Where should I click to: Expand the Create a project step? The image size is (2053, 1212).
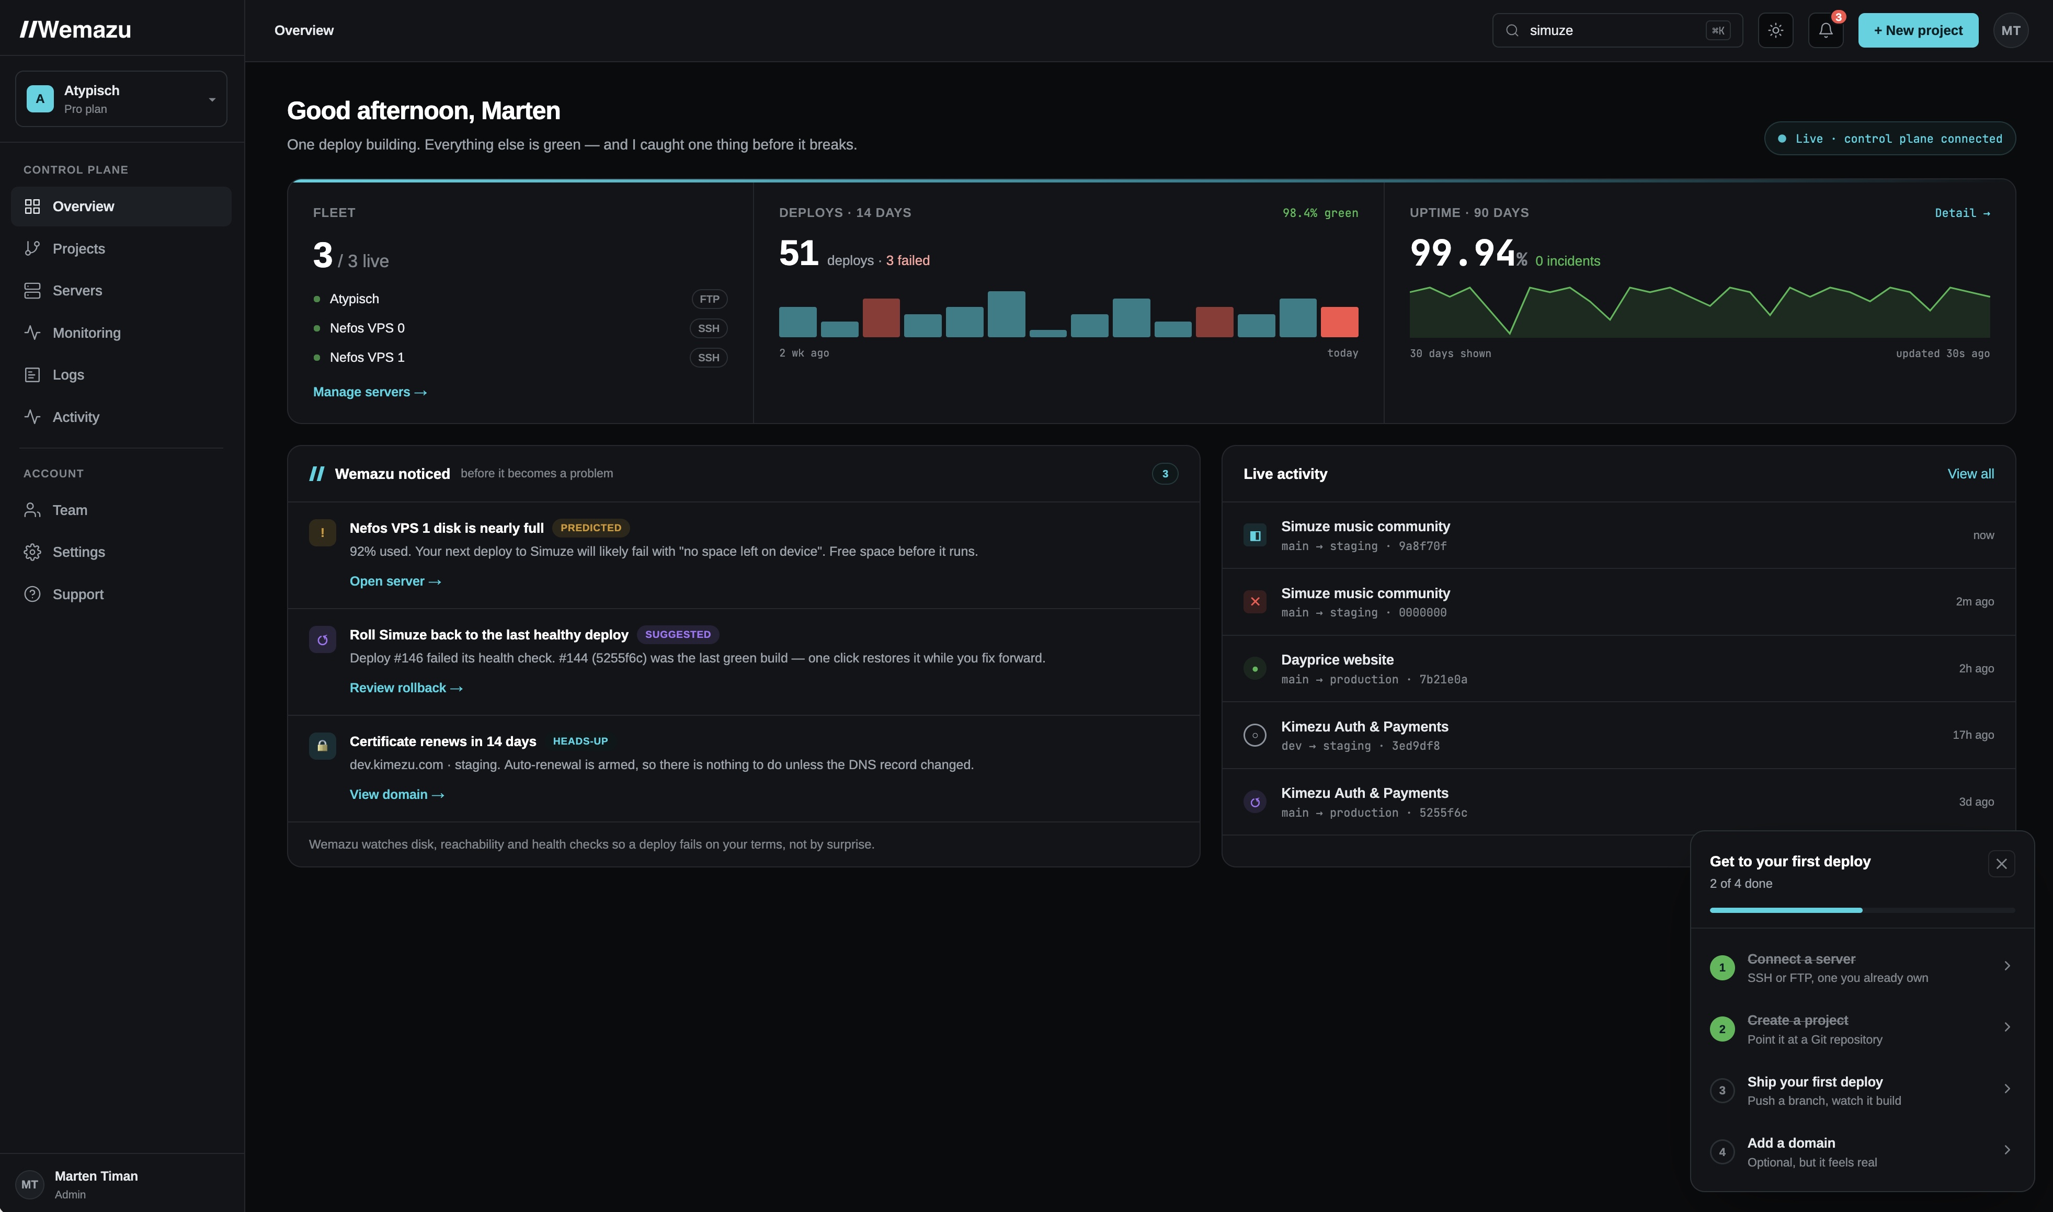coord(1862,1029)
